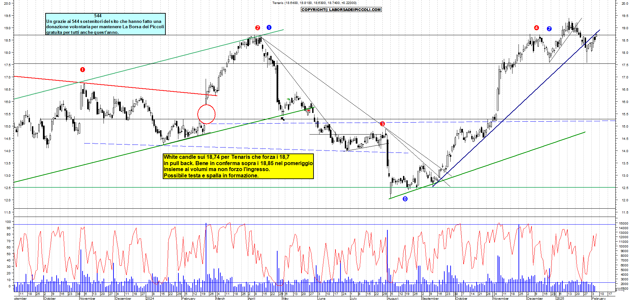Click the 19.0 value on right price axis
629x300 pixels.
pyautogui.click(x=625, y=28)
